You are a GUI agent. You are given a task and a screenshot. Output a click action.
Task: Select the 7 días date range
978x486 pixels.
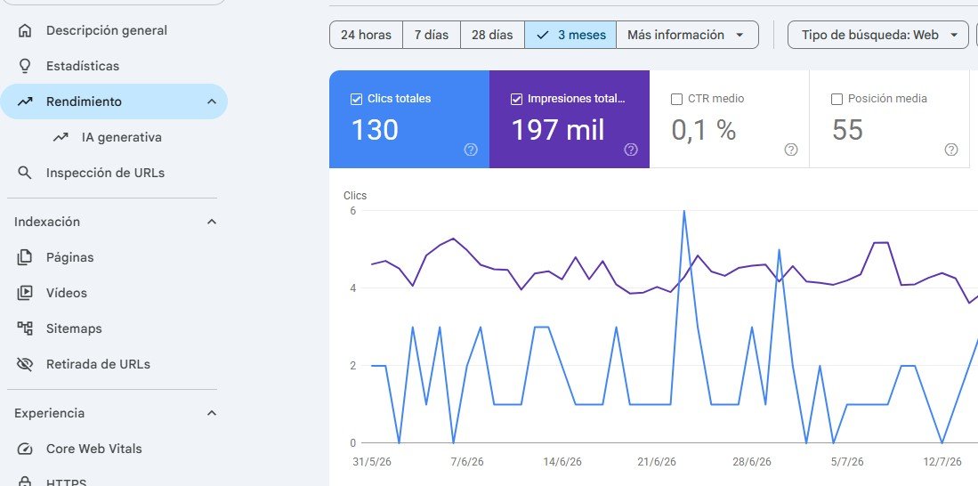[432, 35]
